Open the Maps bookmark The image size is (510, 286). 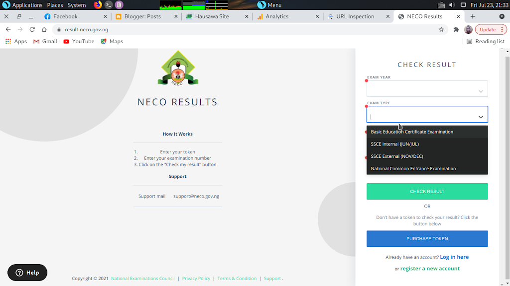pos(112,42)
